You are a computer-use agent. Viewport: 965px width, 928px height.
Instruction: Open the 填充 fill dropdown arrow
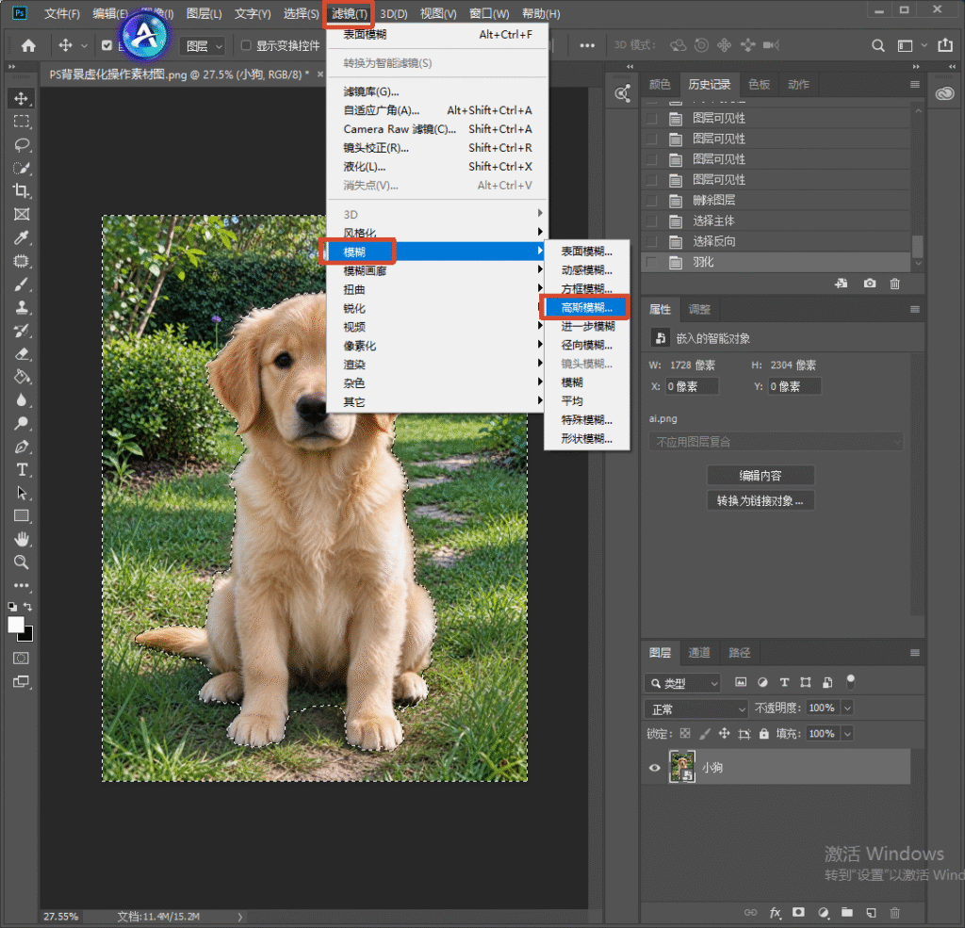[847, 734]
